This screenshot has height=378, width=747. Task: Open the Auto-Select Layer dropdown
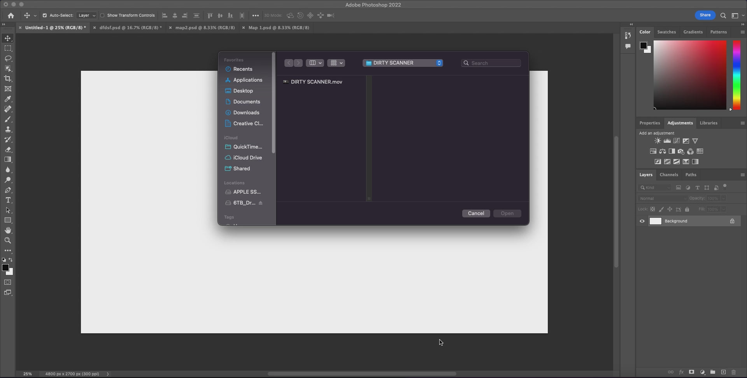coord(86,16)
